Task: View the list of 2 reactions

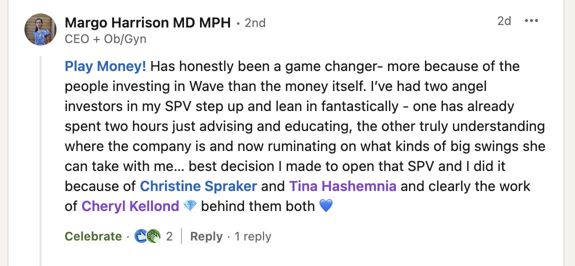Action: pos(169,236)
